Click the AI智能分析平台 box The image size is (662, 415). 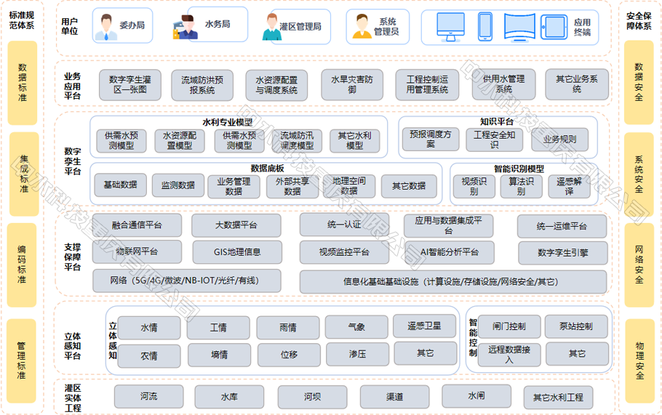(450, 252)
